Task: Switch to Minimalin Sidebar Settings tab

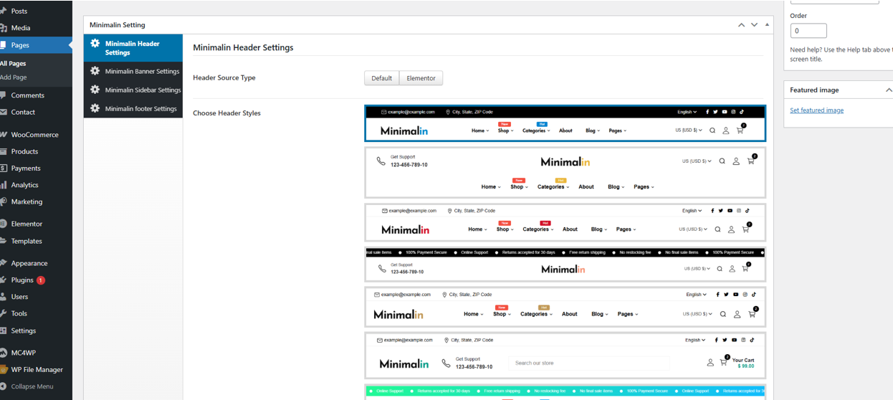Action: click(x=133, y=90)
